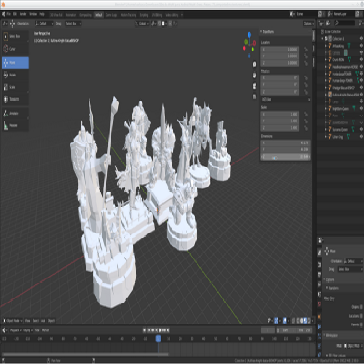
Task: Toggle camera view viewport icon
Action: pos(254,86)
